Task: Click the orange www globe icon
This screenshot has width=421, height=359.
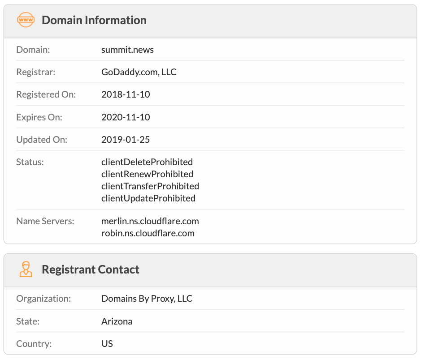Action: (x=26, y=20)
